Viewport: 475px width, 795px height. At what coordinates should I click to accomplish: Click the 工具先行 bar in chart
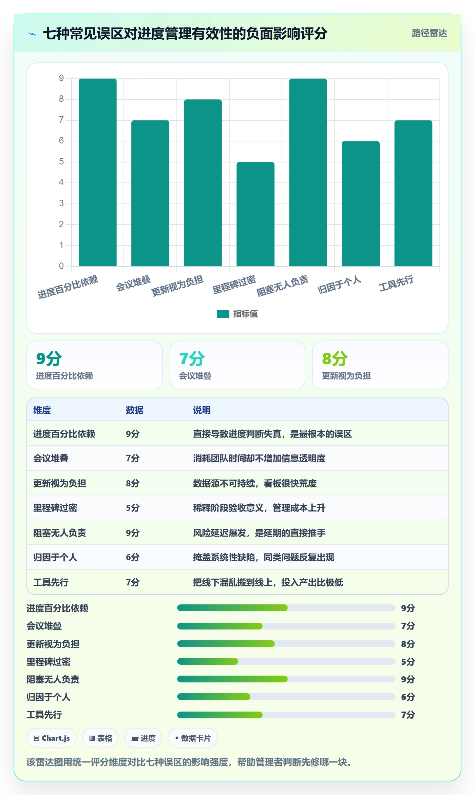413,193
